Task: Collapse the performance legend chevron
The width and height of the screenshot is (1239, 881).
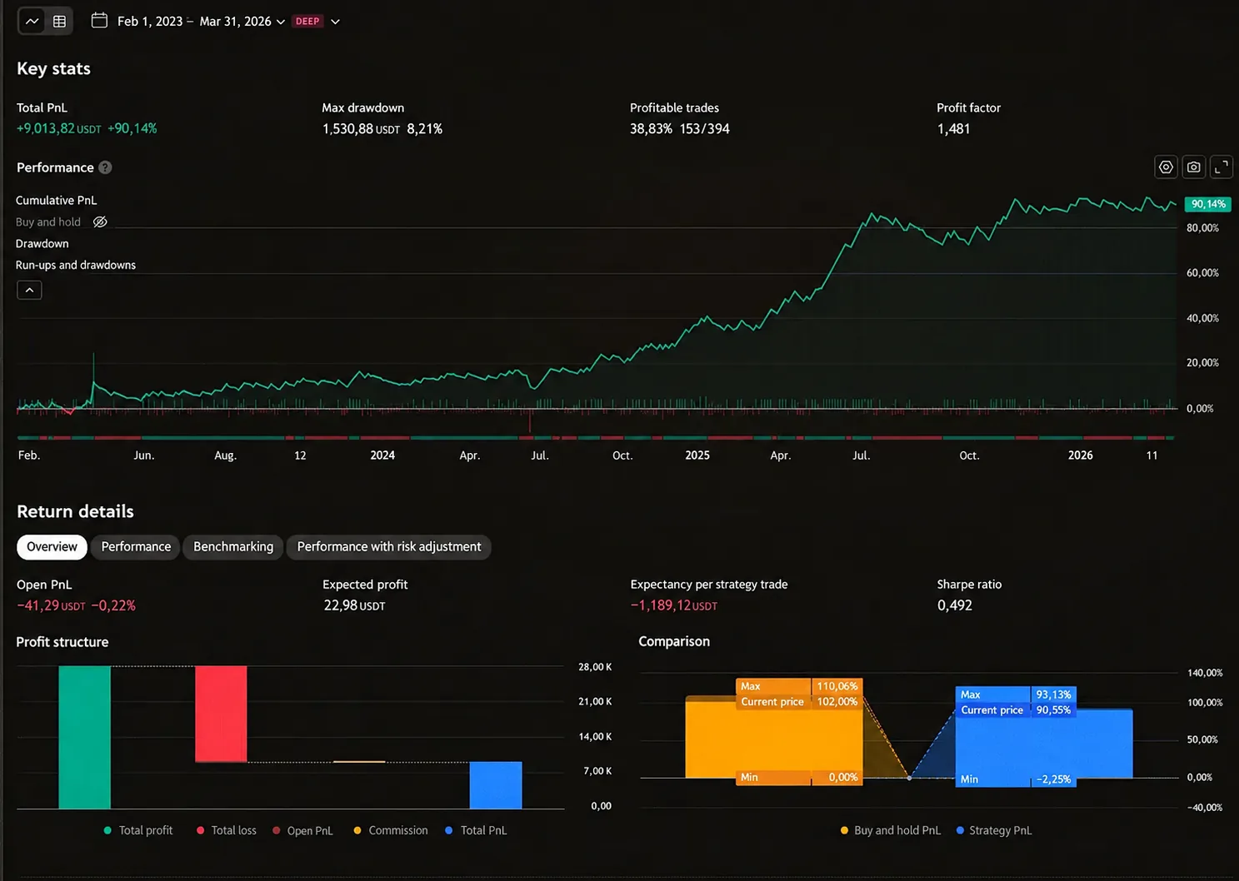Action: pos(29,290)
